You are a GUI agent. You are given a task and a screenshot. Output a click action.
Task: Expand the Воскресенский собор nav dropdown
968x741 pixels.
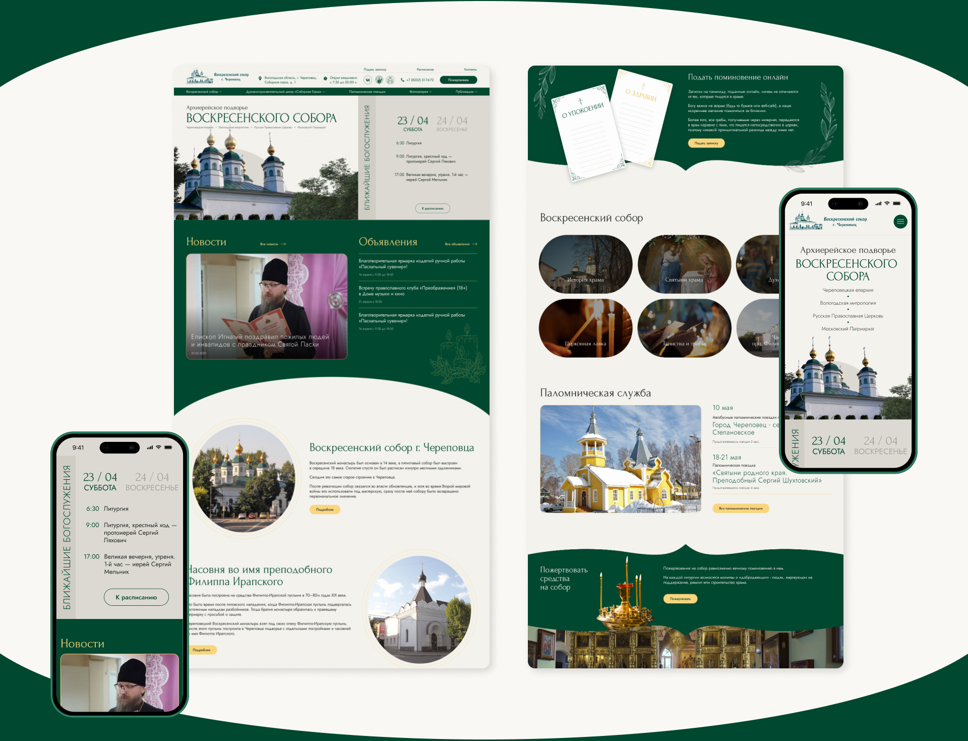point(204,92)
